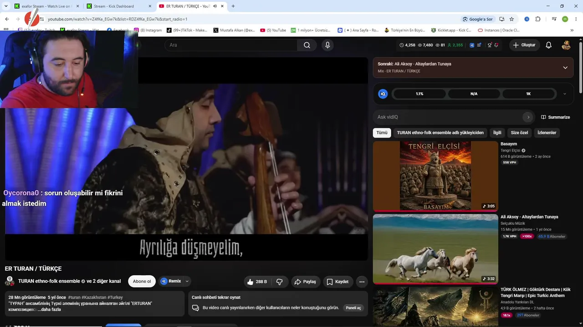
Task: Select the 'Size özel' filter chip
Action: tap(520, 133)
